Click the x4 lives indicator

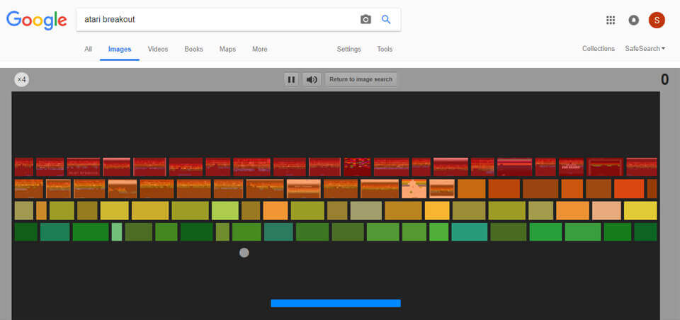[x=22, y=80]
